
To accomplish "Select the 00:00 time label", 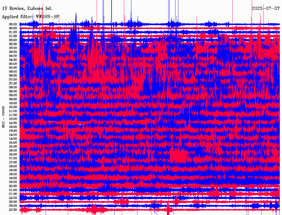I will click(13, 24).
